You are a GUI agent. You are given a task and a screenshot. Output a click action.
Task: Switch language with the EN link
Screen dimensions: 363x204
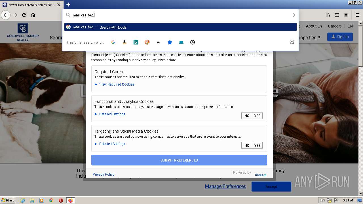tap(350, 26)
